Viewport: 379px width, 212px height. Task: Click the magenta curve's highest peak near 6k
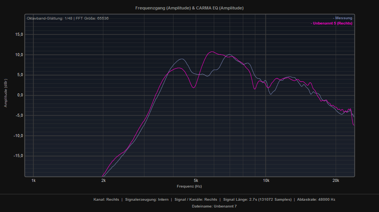(212, 52)
